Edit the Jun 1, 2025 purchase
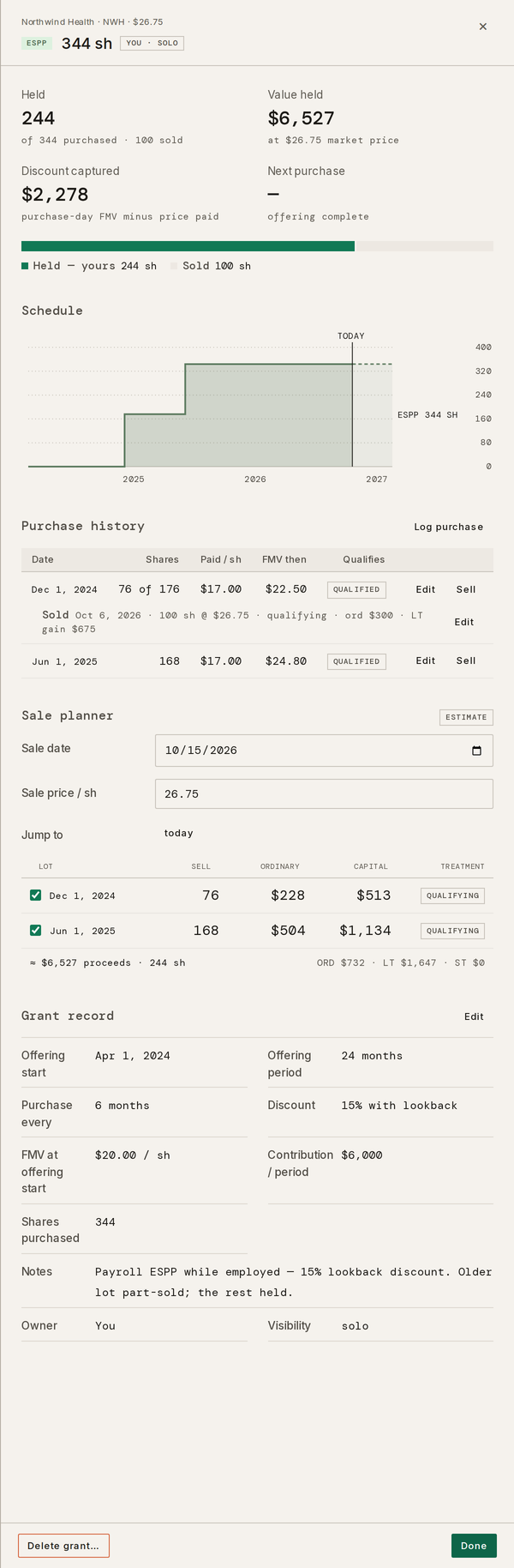Image resolution: width=514 pixels, height=1568 pixels. [x=425, y=660]
